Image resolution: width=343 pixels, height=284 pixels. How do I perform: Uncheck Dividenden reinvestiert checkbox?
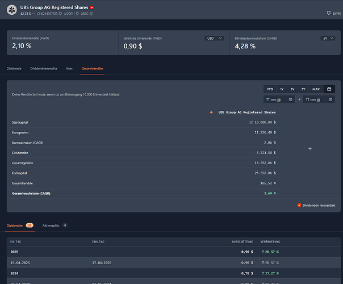[299, 205]
